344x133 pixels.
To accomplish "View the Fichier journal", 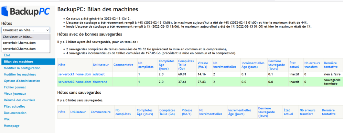I will point(15,87).
